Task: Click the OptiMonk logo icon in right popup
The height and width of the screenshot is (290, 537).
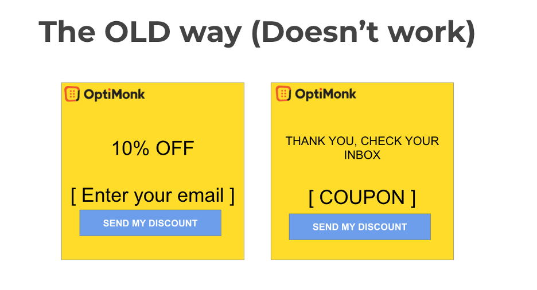Action: (283, 93)
